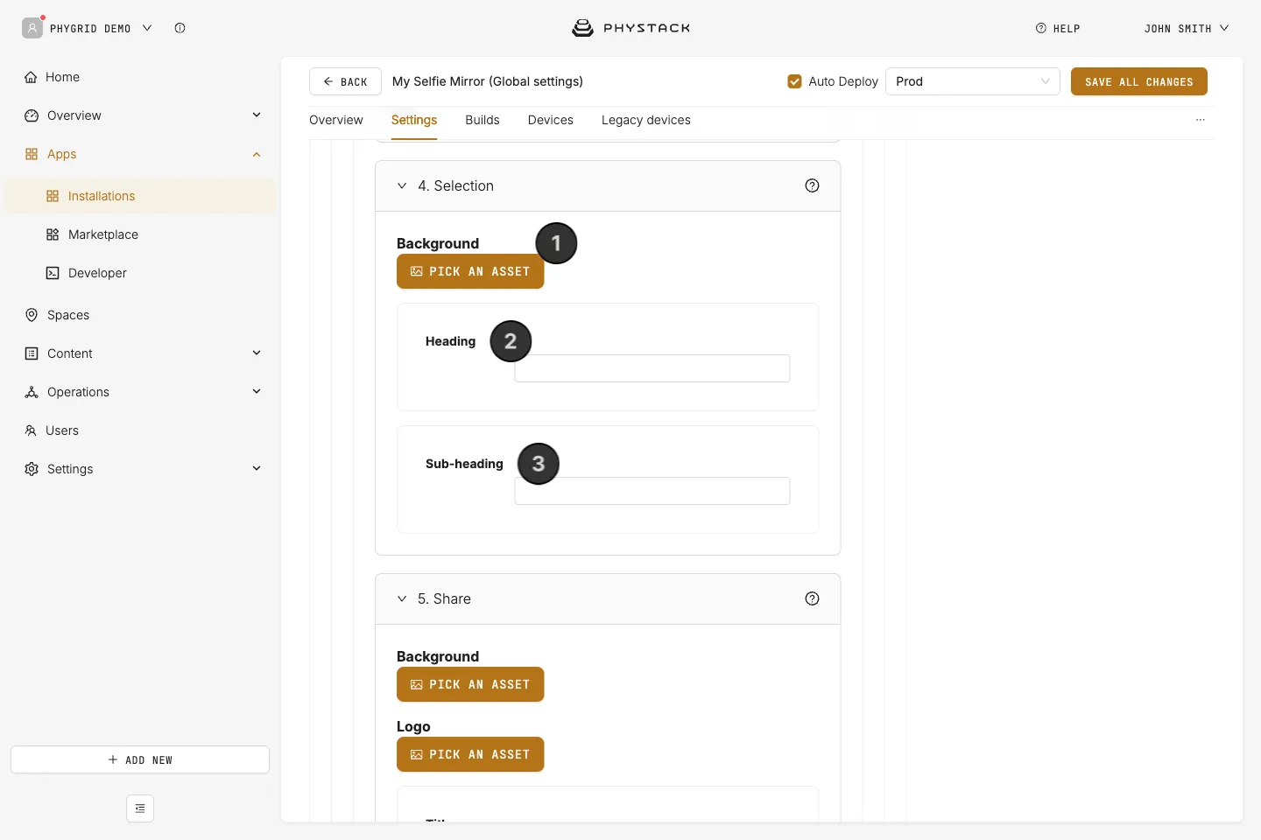Open the Builds tab

click(483, 120)
